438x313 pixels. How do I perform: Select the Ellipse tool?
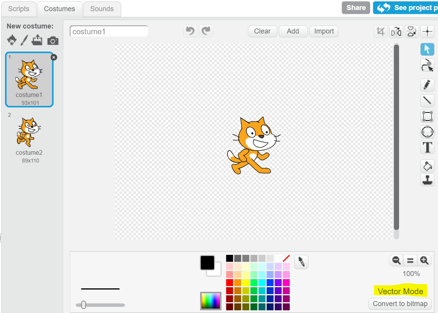[x=427, y=132]
